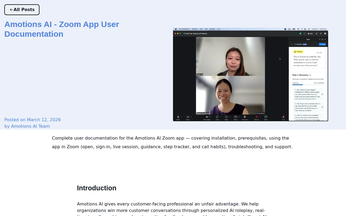This screenshot has height=216, width=346.
Task: Expand the Record caret in the Zoom toolbar
Action: (x=260, y=117)
